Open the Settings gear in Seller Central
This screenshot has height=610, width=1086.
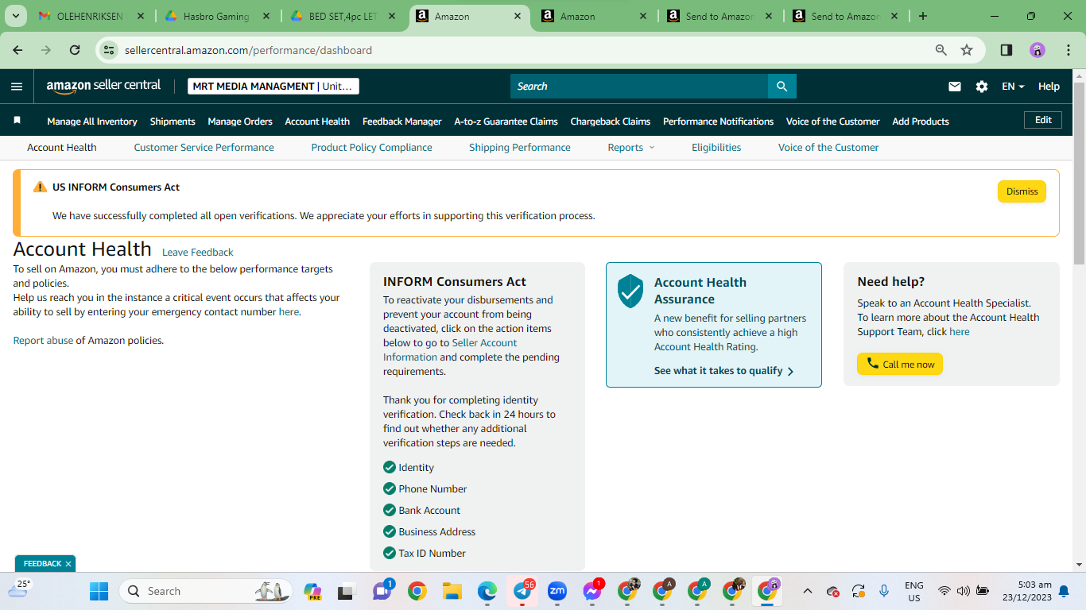982,87
